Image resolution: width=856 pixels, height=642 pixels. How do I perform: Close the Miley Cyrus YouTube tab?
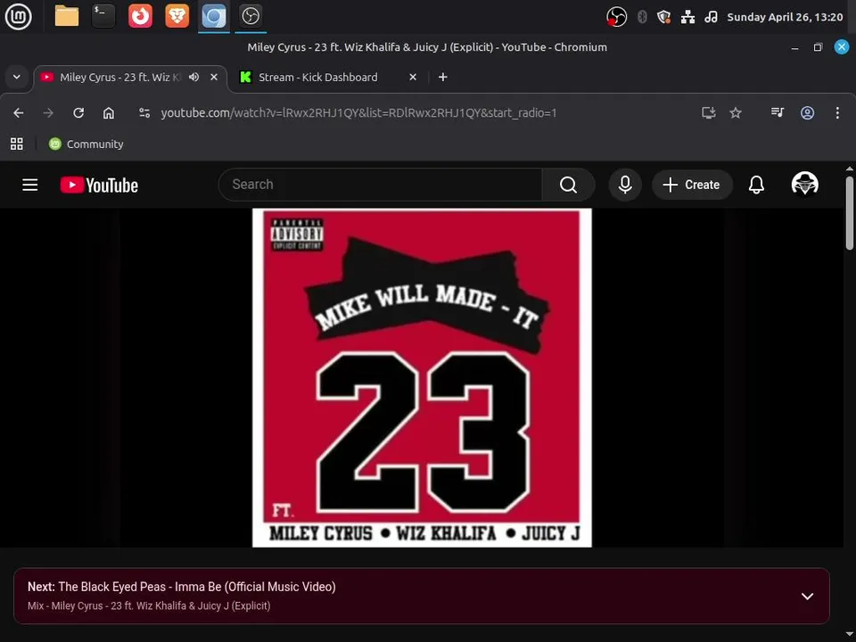214,77
